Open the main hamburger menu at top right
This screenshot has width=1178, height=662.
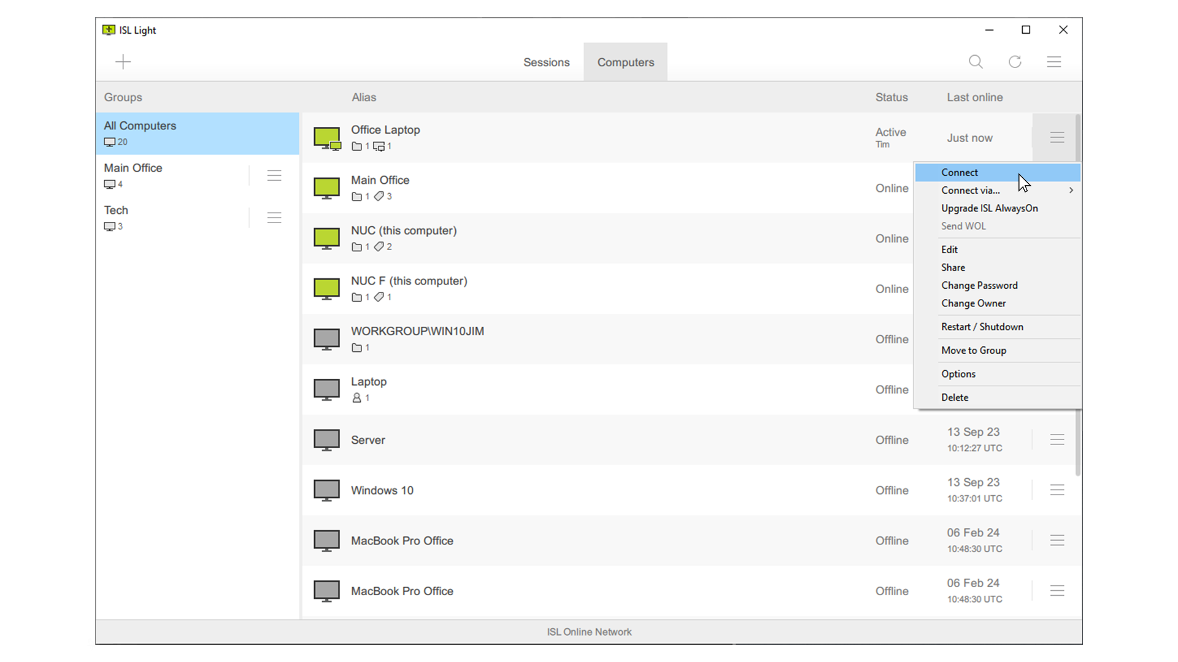tap(1054, 62)
